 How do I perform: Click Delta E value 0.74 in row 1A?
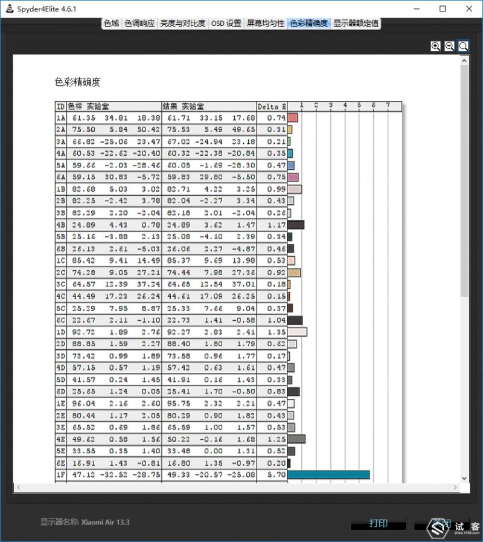pyautogui.click(x=277, y=118)
